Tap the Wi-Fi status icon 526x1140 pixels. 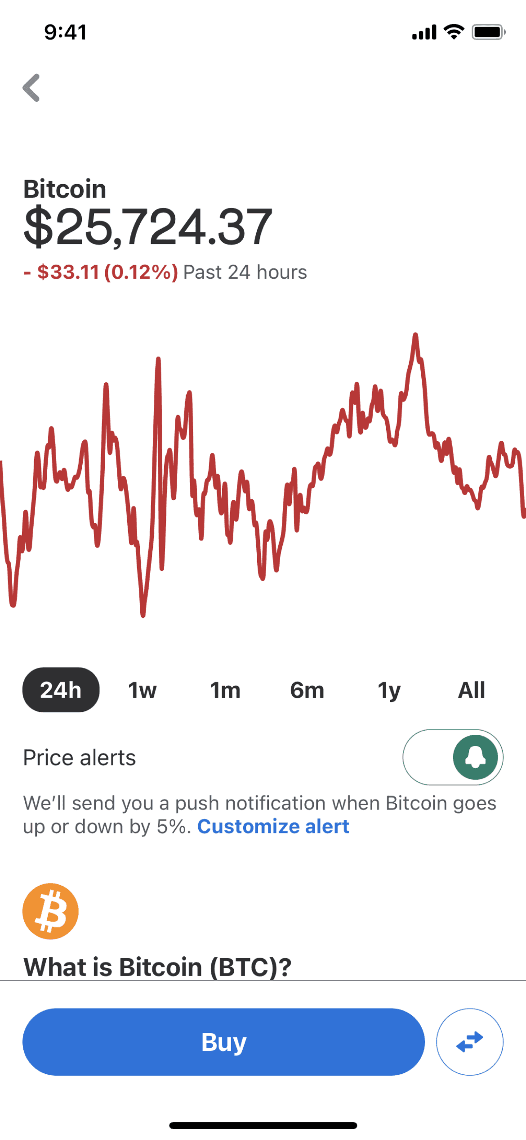[454, 32]
